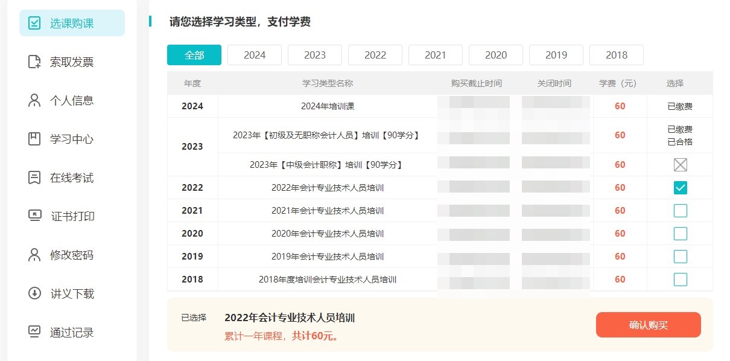730x361 pixels.
Task: Click 2019年会计专业技术人员培训 course name
Action: click(328, 257)
